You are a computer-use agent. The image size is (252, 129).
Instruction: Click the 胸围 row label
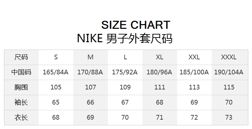(21, 87)
